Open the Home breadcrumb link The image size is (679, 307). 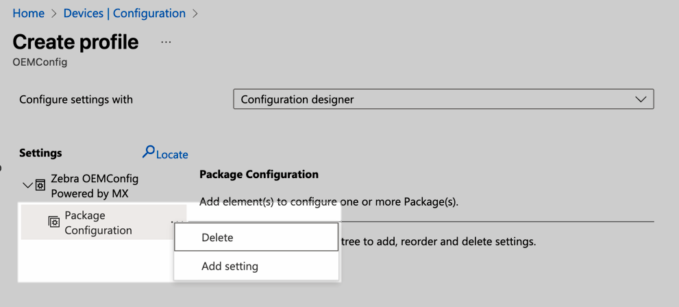click(x=29, y=14)
